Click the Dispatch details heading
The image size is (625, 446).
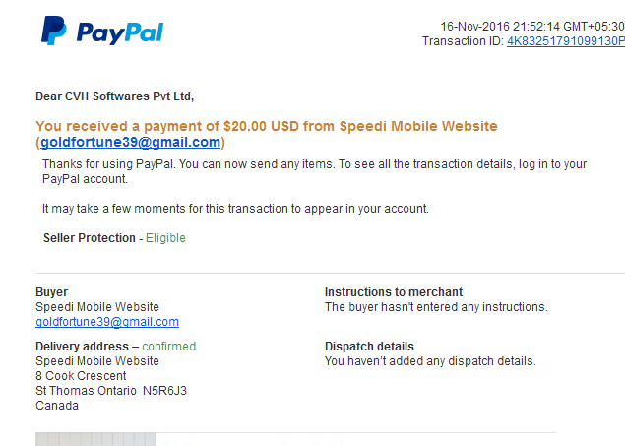pyautogui.click(x=369, y=347)
